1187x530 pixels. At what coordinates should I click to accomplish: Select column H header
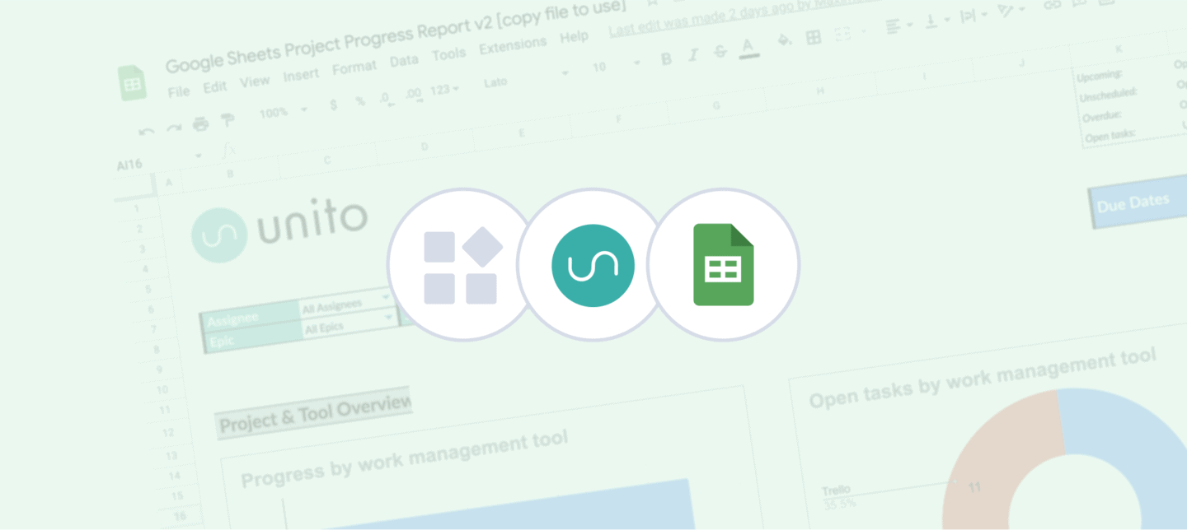point(820,91)
